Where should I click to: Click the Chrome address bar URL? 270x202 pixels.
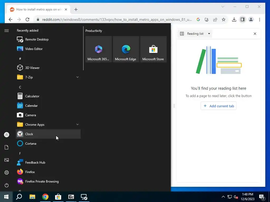click(117, 19)
